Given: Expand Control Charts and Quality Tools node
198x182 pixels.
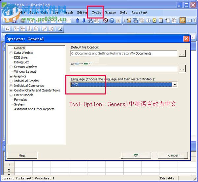Looking at the screenshot, I should (11, 90).
